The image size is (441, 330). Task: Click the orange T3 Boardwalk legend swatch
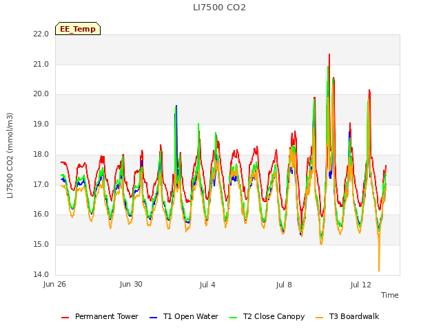[320, 318]
